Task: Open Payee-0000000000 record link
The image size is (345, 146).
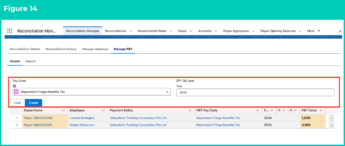Action: (x=38, y=118)
